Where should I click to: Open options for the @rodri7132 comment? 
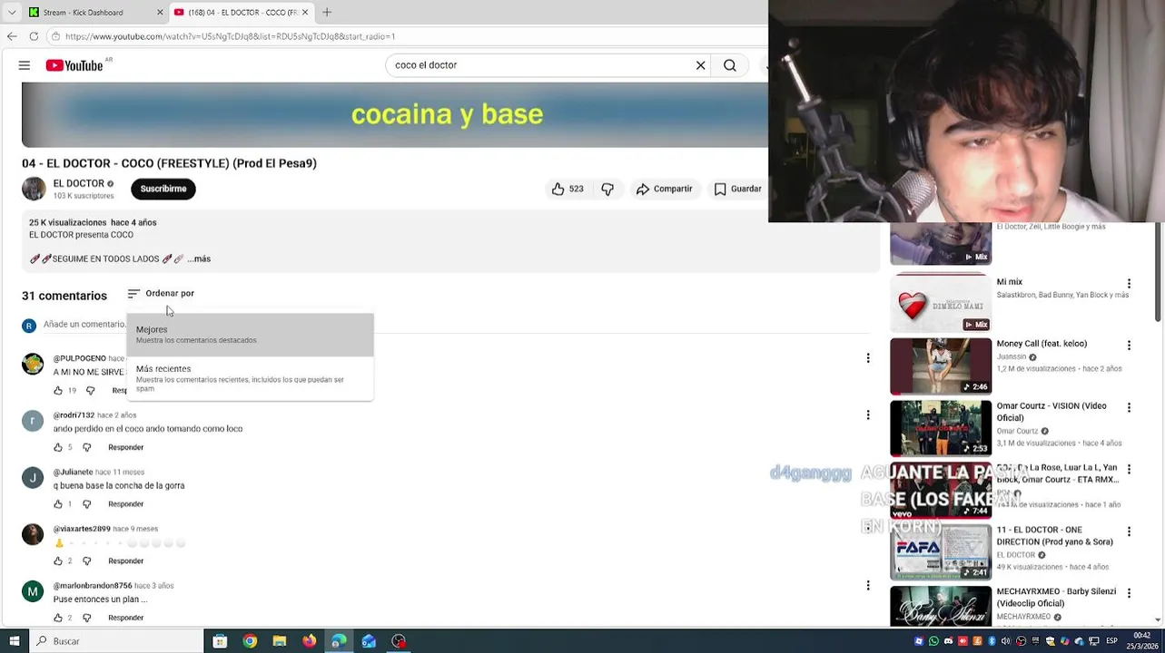point(868,415)
